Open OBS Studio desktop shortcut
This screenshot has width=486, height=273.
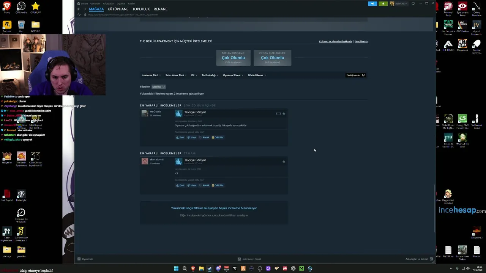pyautogui.click(x=21, y=8)
